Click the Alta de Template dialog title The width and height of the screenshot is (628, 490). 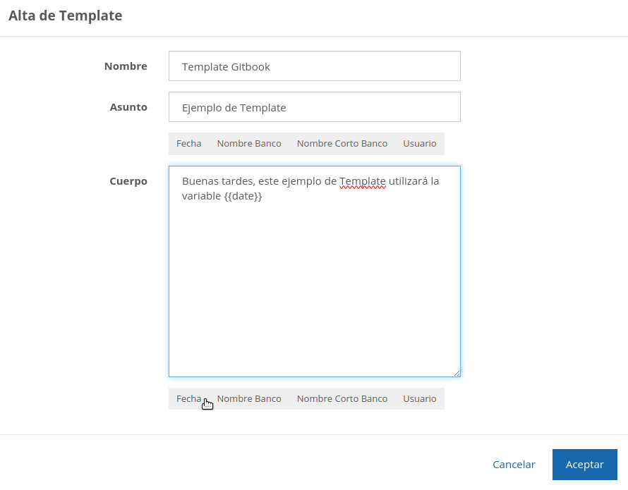[x=65, y=16]
